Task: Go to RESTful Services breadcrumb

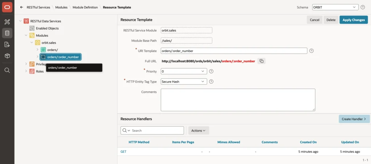Action: point(38,7)
